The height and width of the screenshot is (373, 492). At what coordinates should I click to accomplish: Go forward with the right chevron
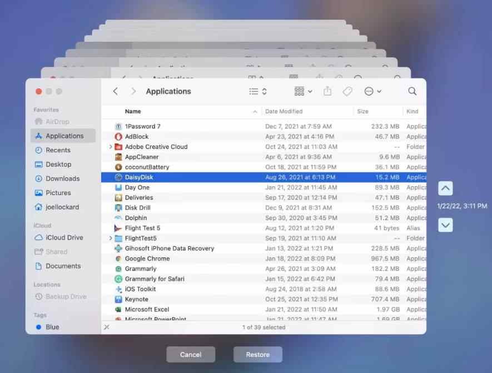[133, 91]
